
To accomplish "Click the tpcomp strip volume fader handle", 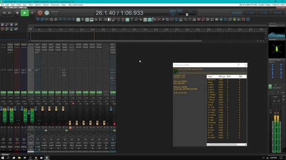I will click(76, 123).
